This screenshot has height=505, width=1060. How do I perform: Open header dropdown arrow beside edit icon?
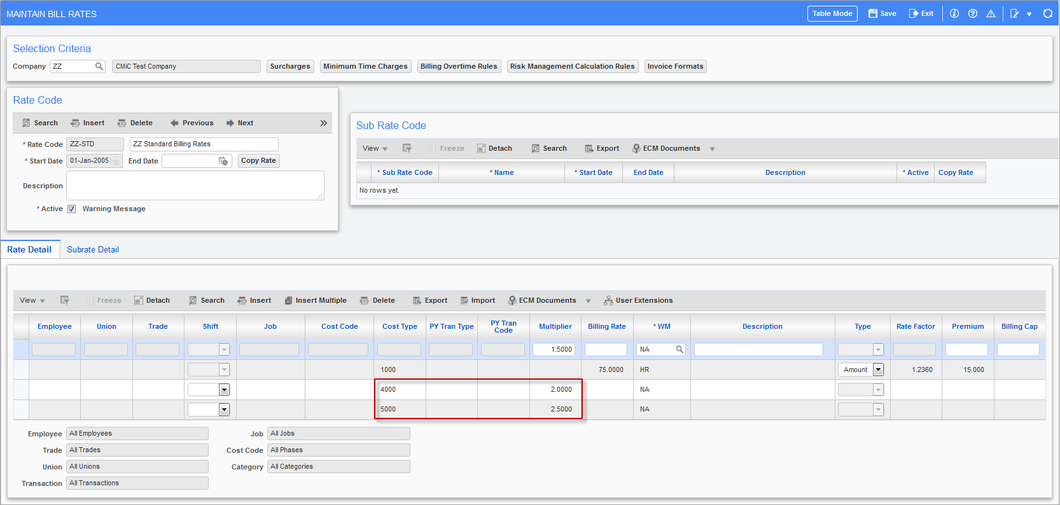pos(1029,14)
